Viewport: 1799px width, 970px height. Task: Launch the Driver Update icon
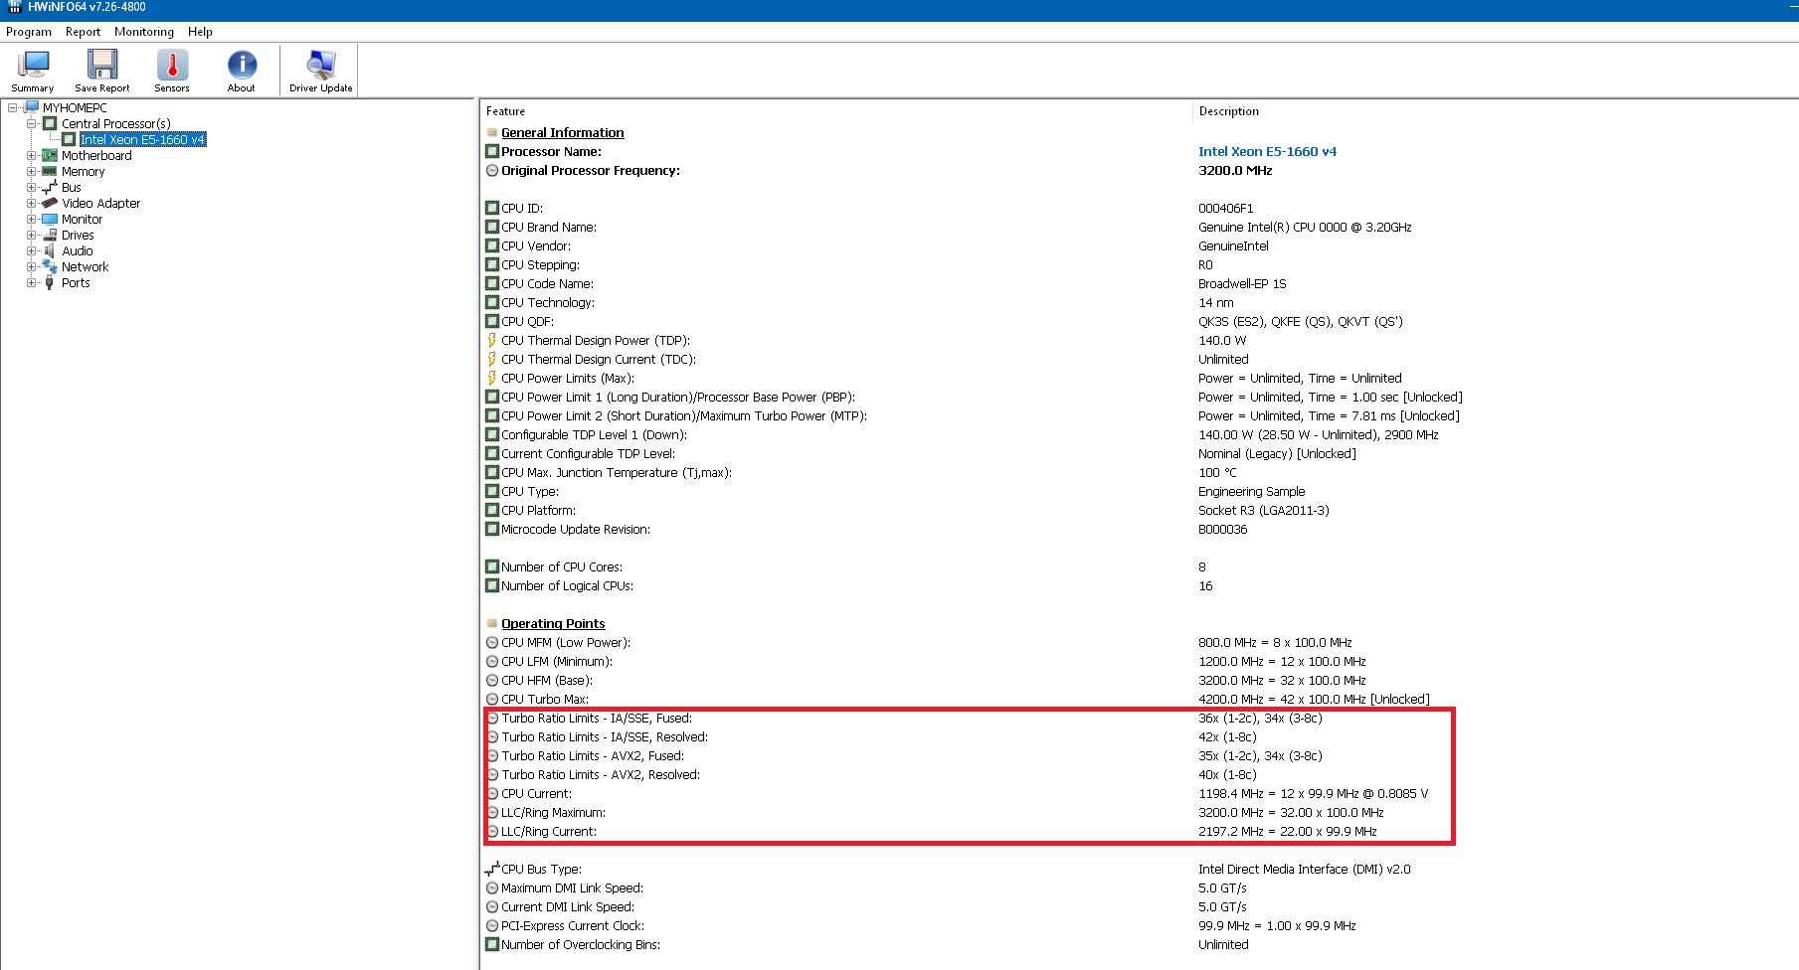pyautogui.click(x=320, y=65)
